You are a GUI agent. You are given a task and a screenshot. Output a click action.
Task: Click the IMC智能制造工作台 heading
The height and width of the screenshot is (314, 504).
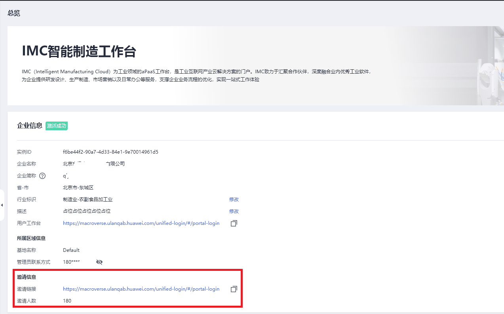(79, 51)
